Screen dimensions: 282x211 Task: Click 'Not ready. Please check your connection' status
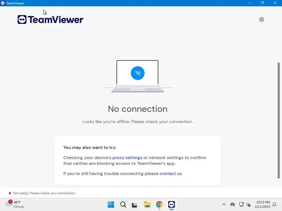[44, 193]
